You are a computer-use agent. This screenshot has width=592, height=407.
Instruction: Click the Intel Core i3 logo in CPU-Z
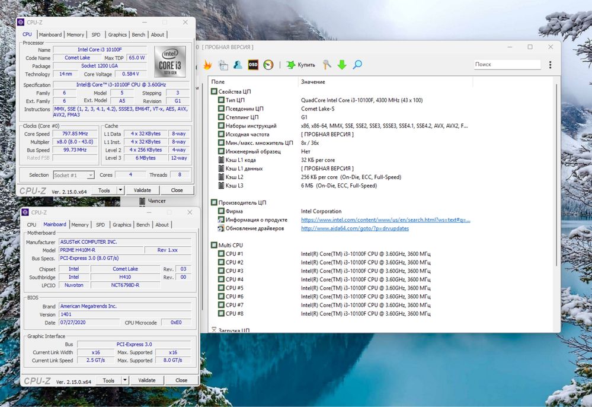coord(170,62)
